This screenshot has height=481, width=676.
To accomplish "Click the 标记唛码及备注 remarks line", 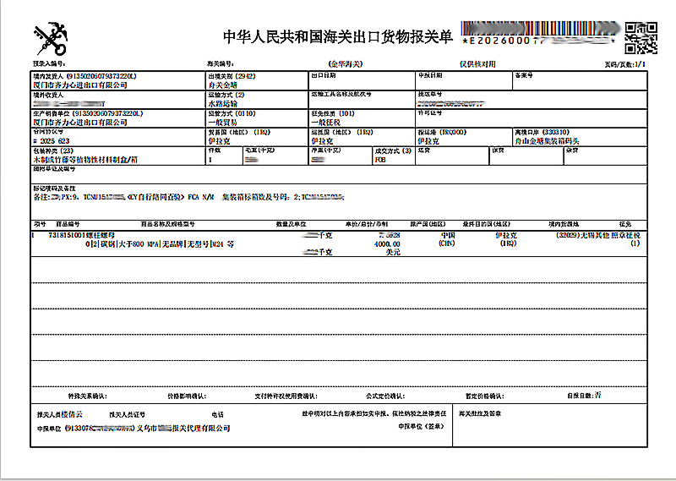I will (x=188, y=197).
